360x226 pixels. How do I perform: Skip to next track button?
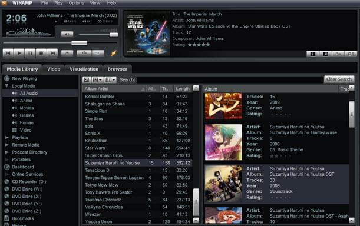52,53
